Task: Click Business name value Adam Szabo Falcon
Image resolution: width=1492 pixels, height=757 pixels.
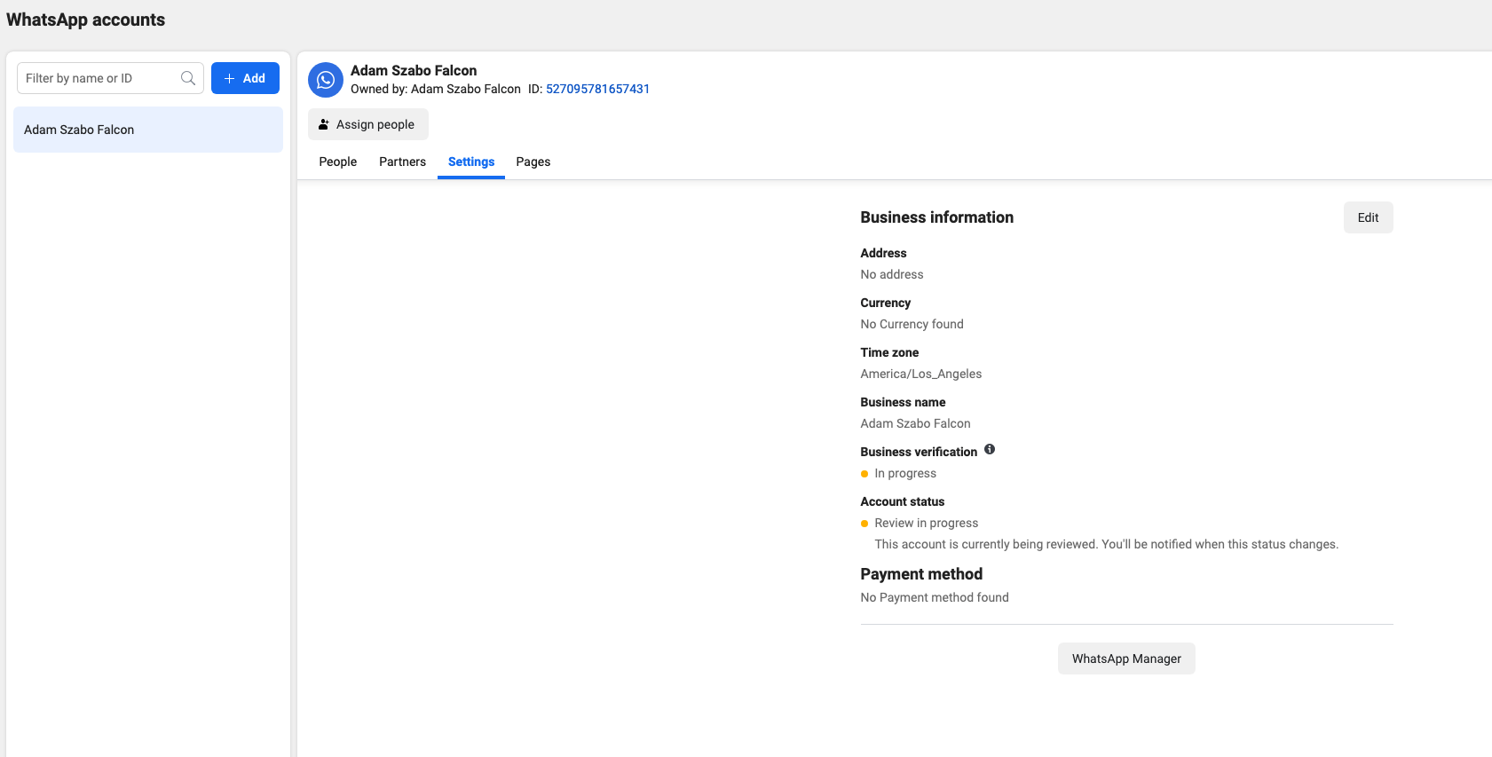Action: tap(915, 423)
